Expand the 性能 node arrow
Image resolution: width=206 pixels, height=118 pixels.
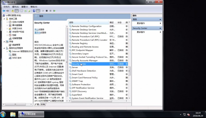[7, 35]
